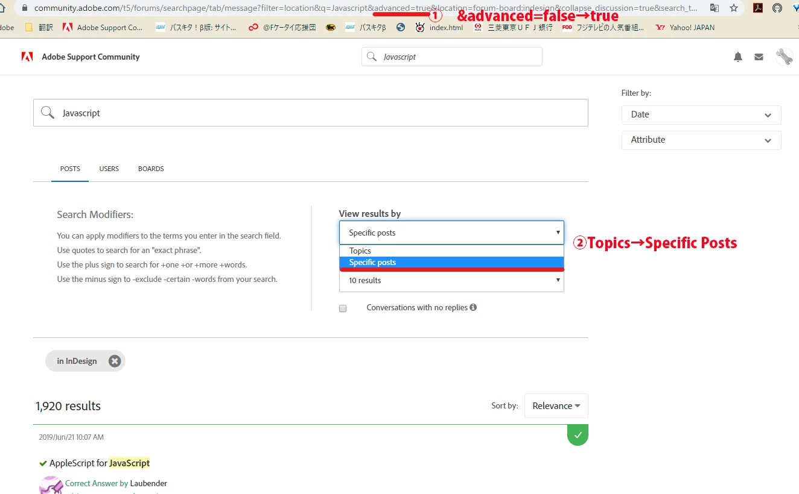
Task: Open the @Fケータイ応援団 bookmark
Action: click(282, 27)
